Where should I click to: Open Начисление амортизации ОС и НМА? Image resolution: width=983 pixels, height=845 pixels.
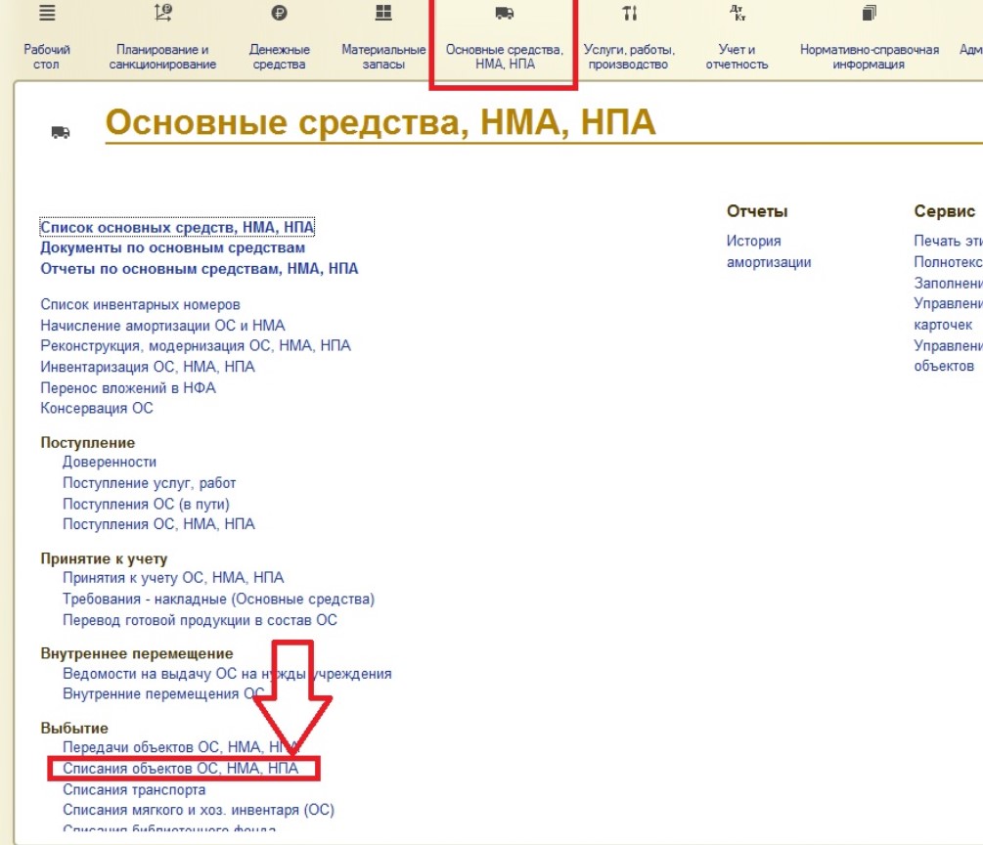162,326
